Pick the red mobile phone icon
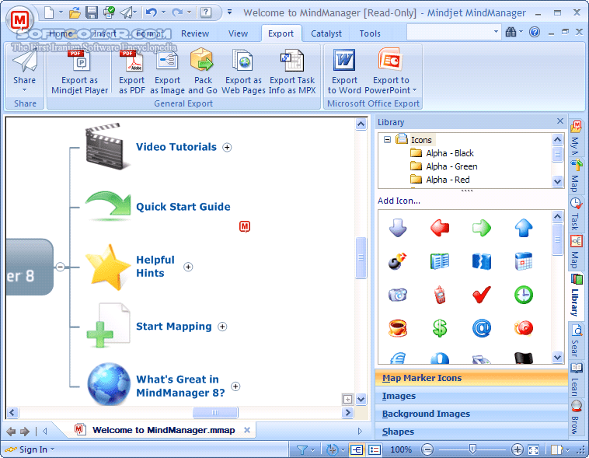Viewport: 589px width, 458px height. pos(440,295)
